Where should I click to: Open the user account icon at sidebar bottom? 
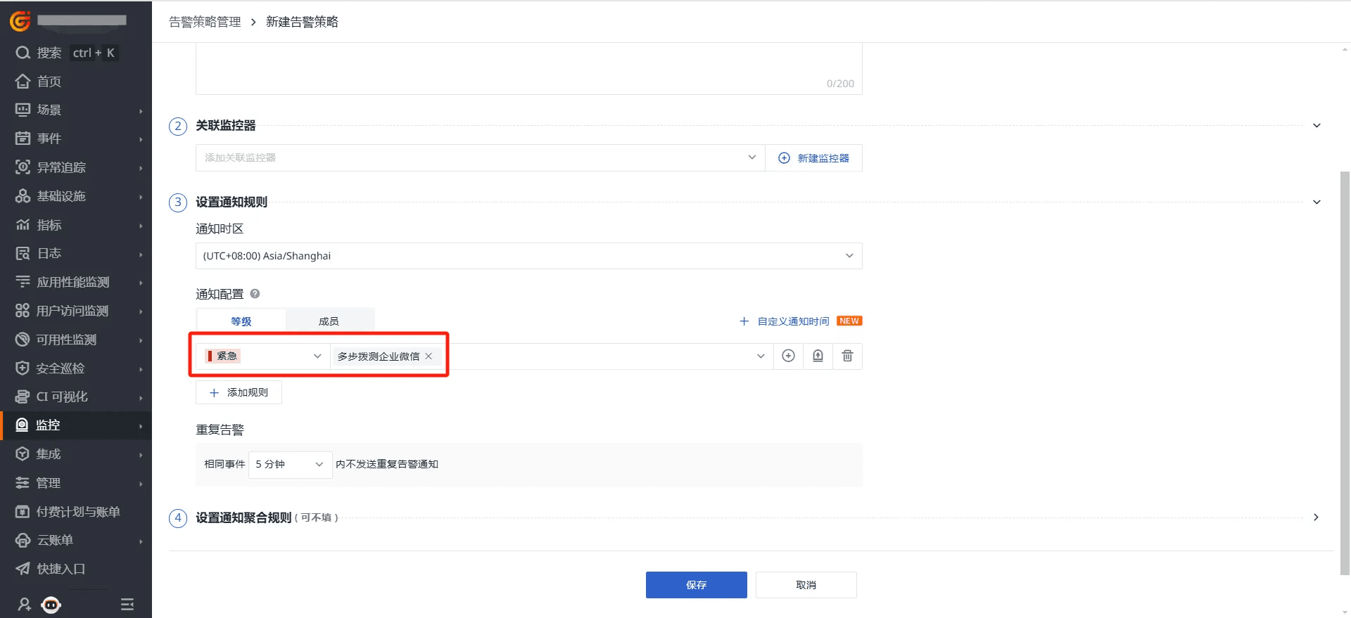click(x=25, y=604)
